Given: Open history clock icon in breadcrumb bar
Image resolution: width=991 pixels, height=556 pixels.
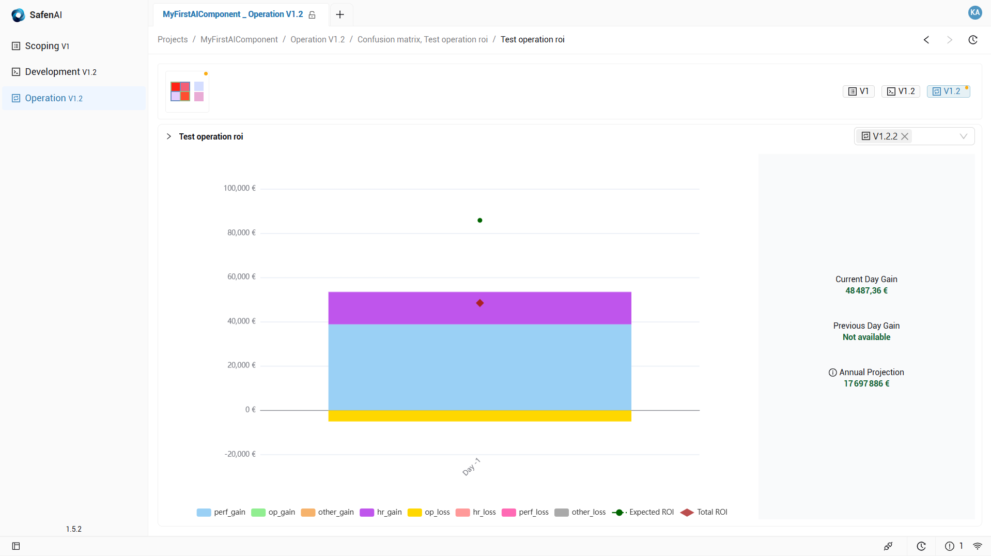Looking at the screenshot, I should pos(972,40).
